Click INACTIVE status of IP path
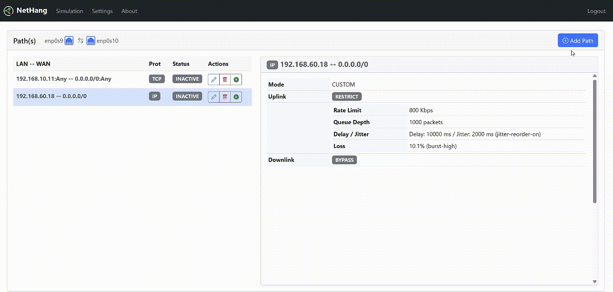Viewport: 613px width, 292px height. [187, 97]
